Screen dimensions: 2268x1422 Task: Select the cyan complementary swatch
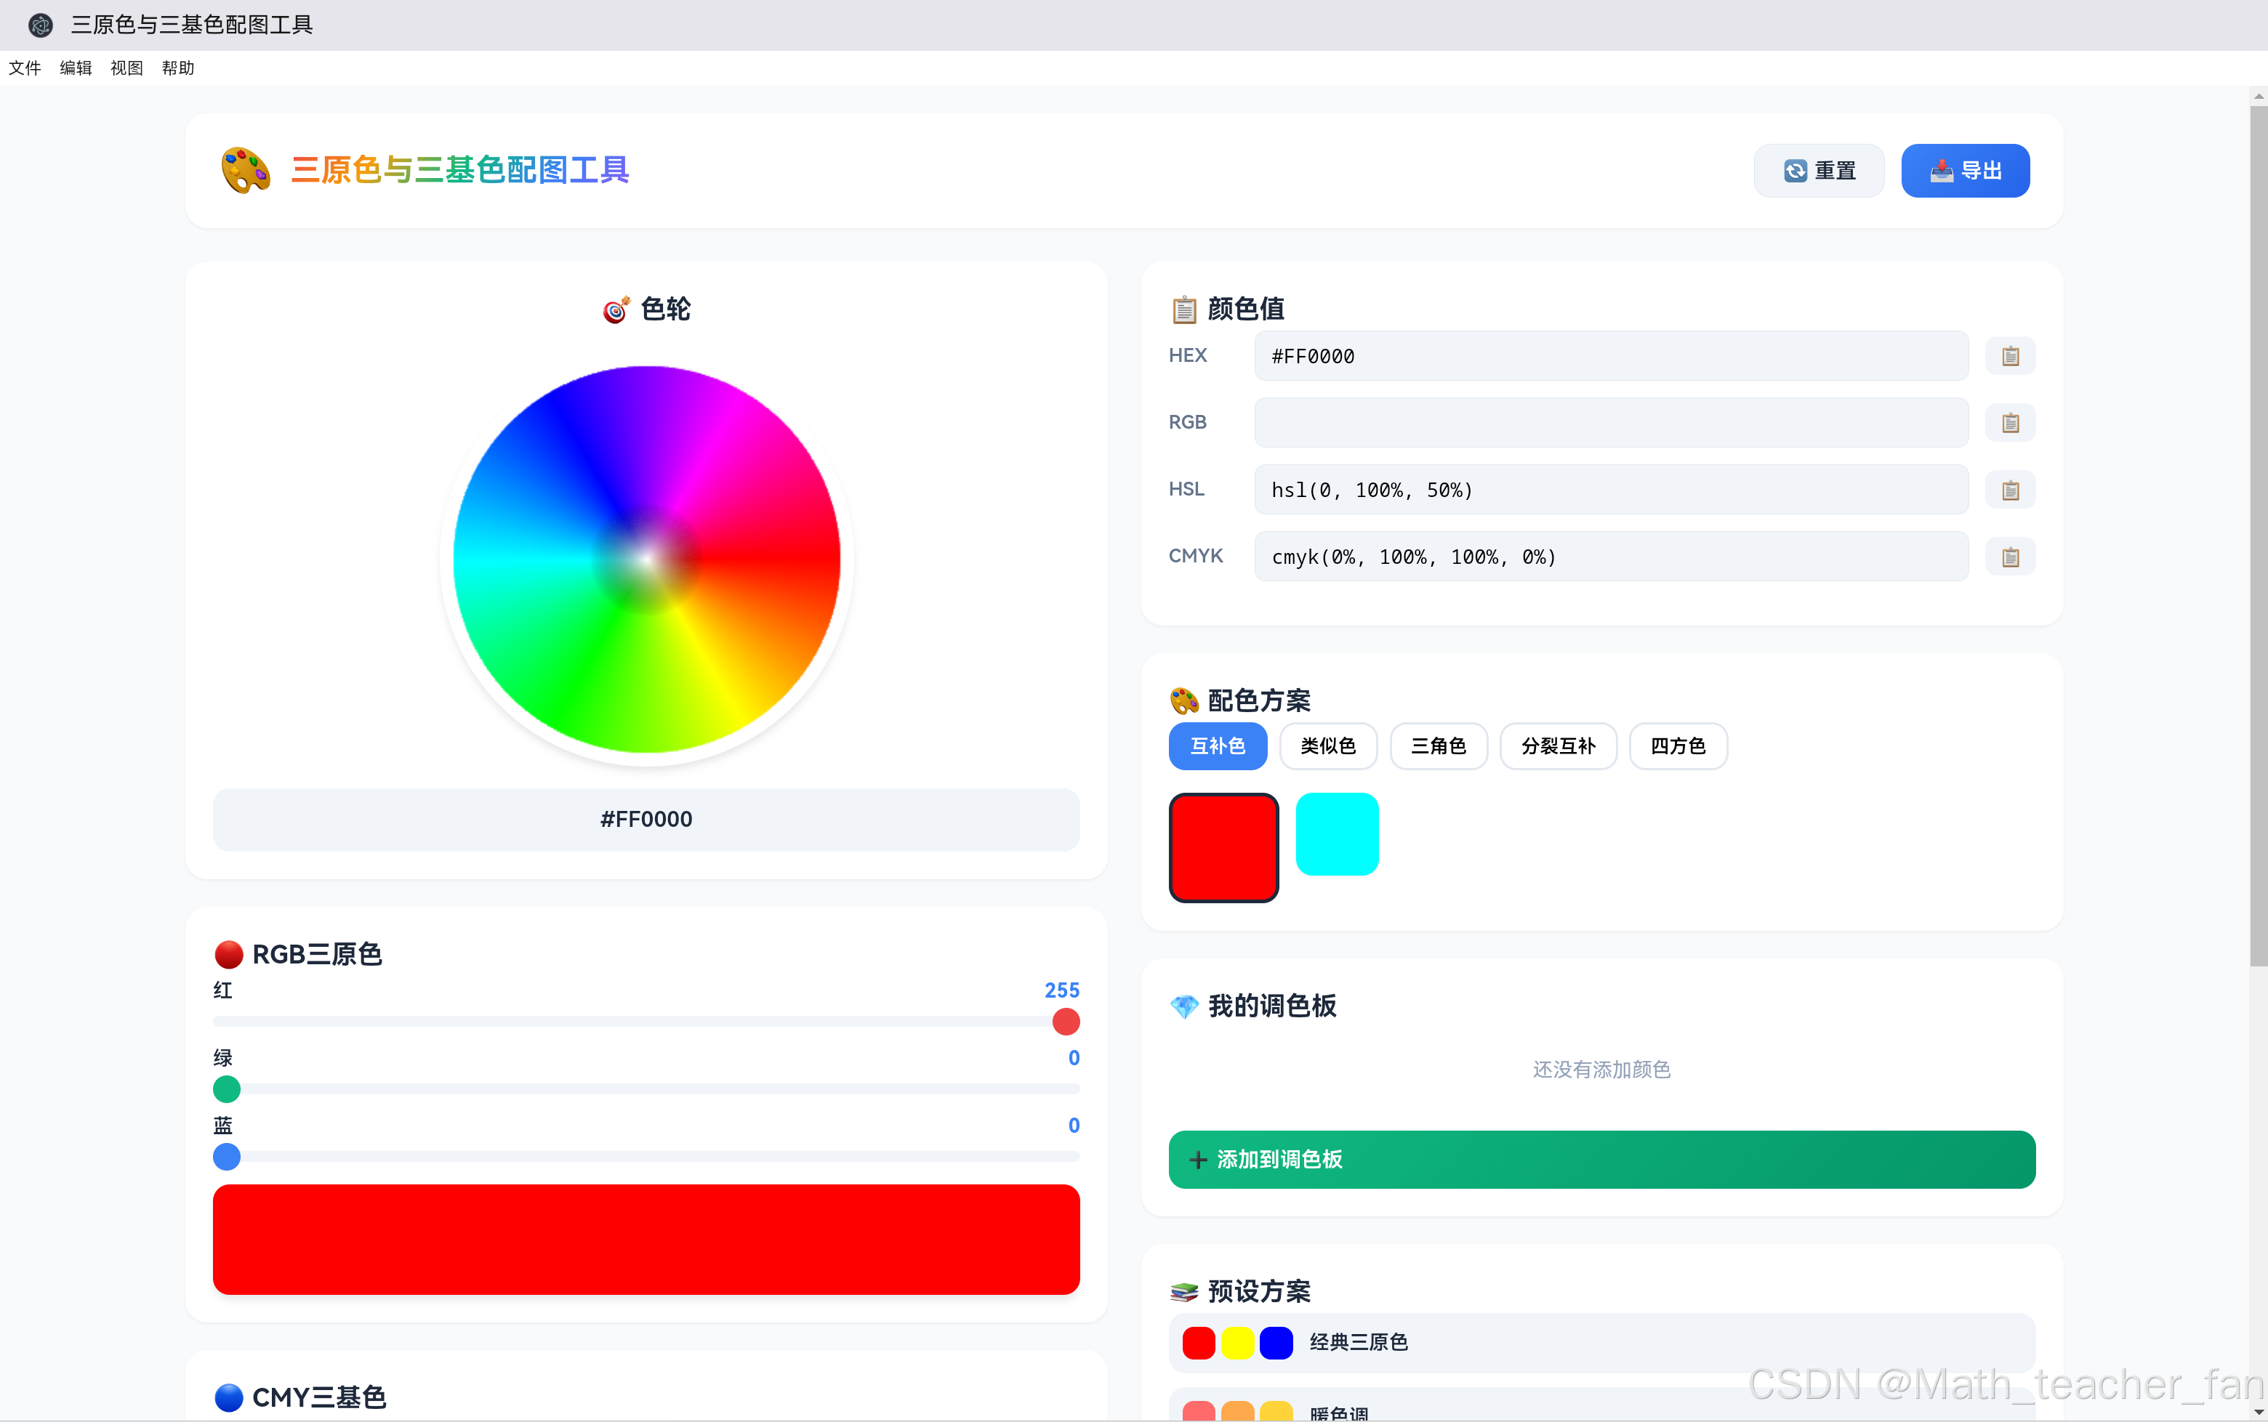click(x=1337, y=834)
